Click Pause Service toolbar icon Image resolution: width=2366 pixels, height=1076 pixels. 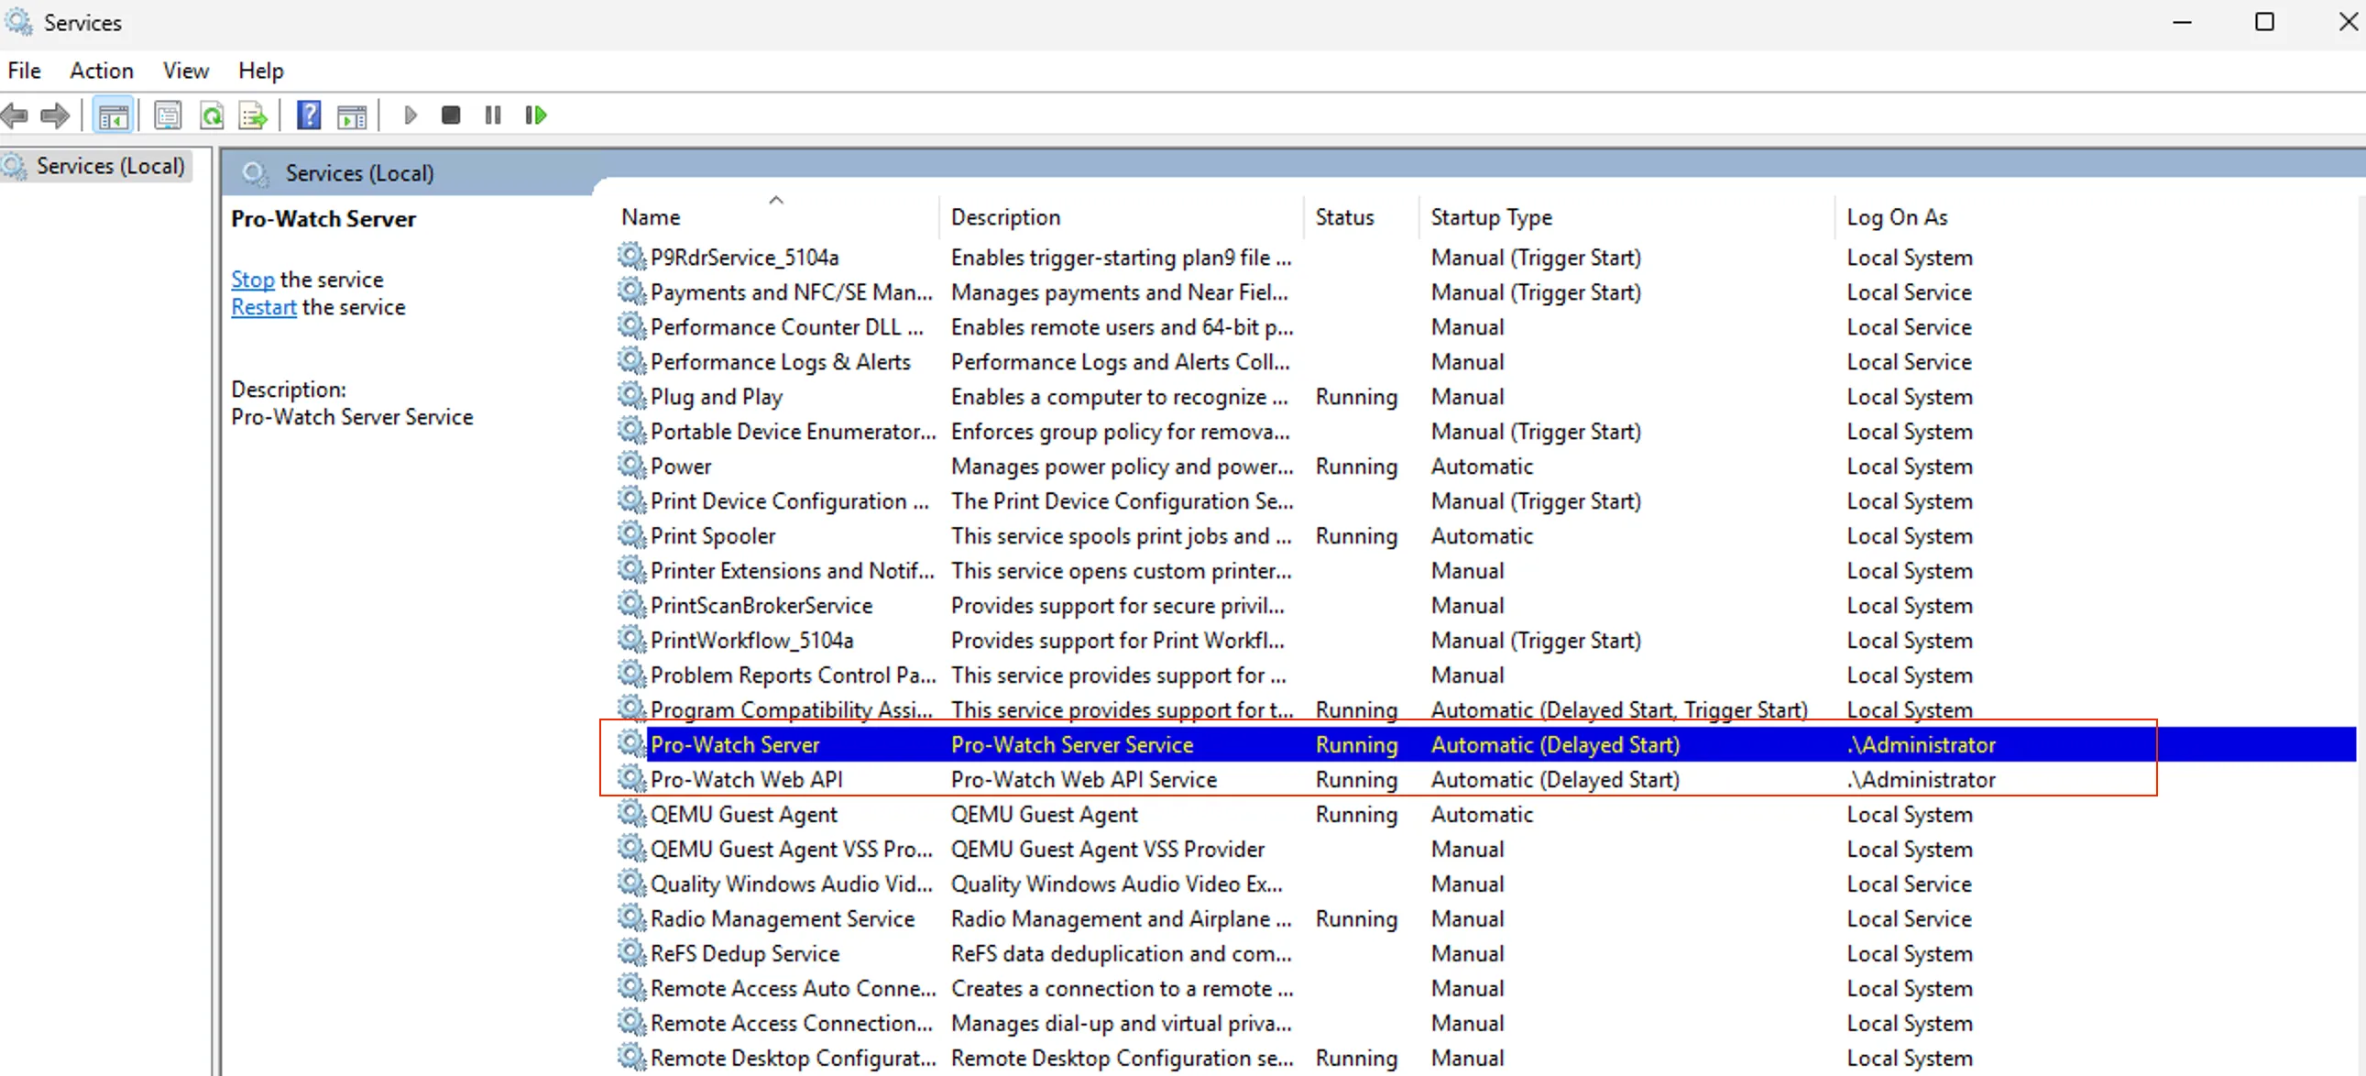[493, 115]
